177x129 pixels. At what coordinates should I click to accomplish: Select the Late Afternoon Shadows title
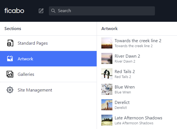(x=138, y=118)
